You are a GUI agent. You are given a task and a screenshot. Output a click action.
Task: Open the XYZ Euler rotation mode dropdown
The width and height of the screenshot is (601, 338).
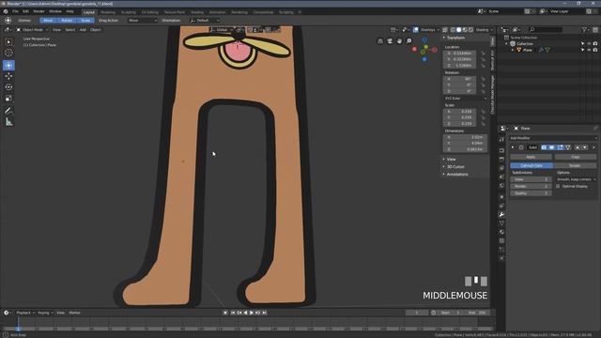pyautogui.click(x=466, y=99)
